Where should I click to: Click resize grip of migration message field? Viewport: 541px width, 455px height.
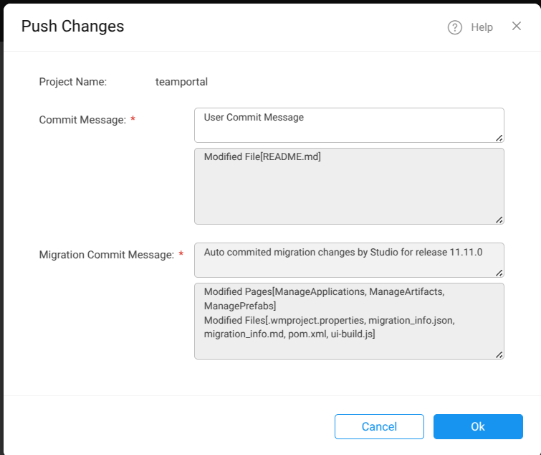pos(499,272)
